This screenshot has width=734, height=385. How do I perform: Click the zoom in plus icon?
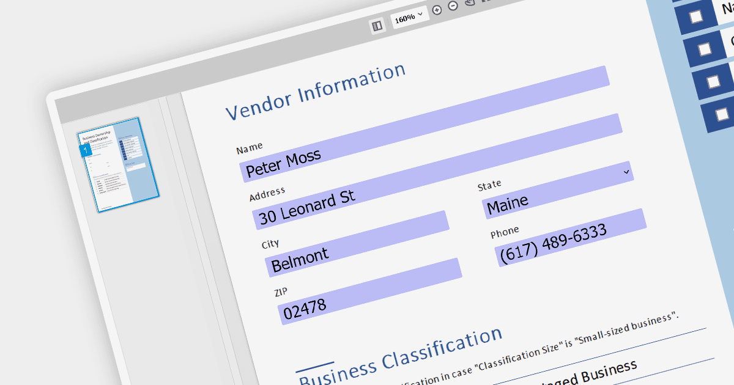tap(437, 10)
